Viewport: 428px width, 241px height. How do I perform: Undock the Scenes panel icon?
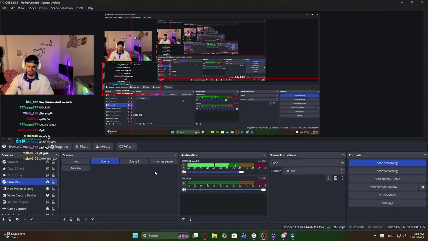[x=176, y=155]
